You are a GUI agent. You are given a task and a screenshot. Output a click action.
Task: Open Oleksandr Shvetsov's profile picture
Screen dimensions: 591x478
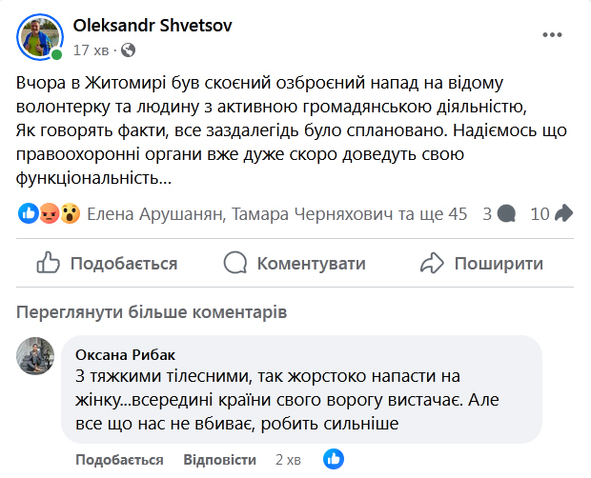[39, 37]
